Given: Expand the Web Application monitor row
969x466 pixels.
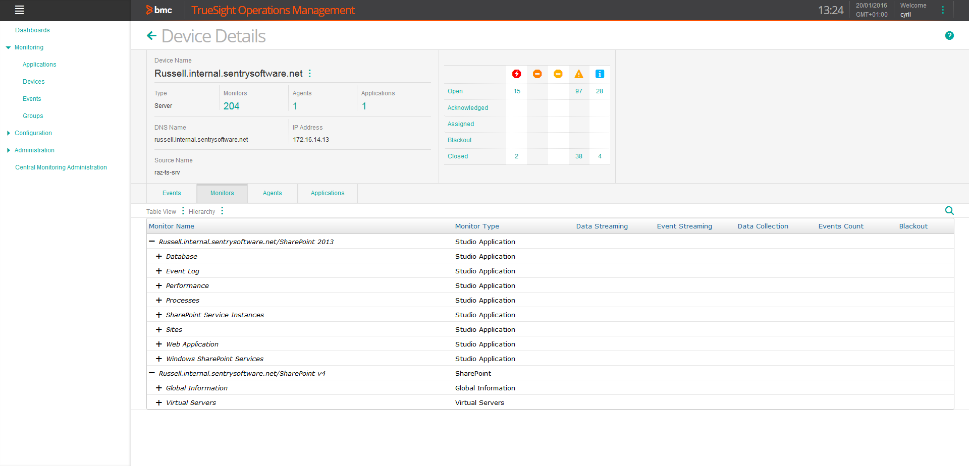Looking at the screenshot, I should (x=159, y=344).
